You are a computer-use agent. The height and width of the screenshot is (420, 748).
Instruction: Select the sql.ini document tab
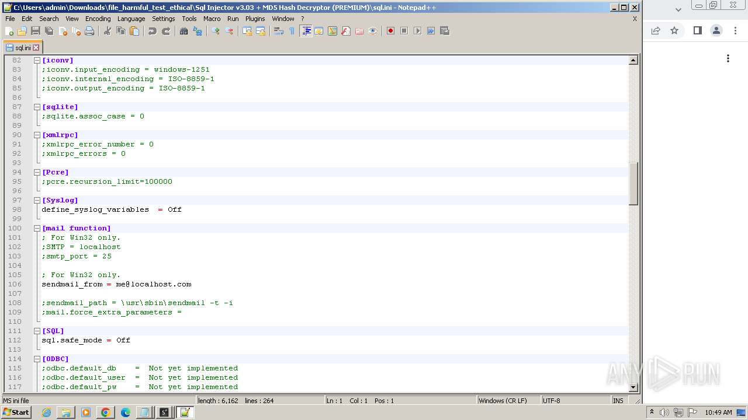tap(23, 48)
